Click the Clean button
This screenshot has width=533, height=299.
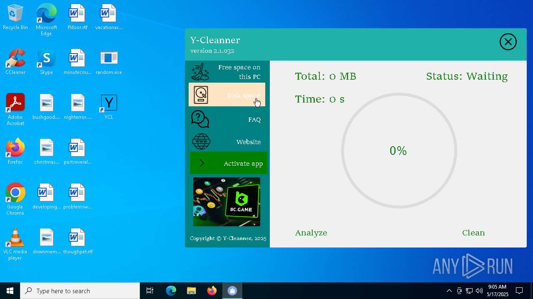coord(473,233)
